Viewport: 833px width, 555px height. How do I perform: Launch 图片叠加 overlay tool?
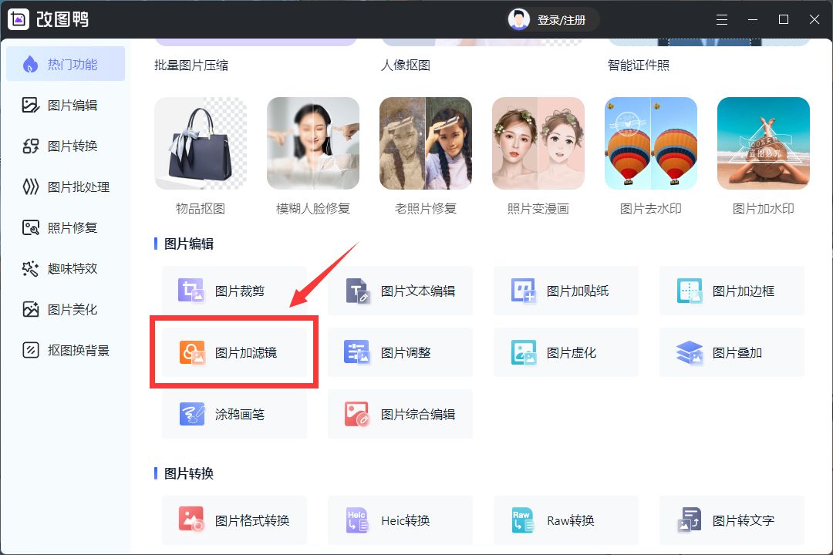(x=731, y=352)
